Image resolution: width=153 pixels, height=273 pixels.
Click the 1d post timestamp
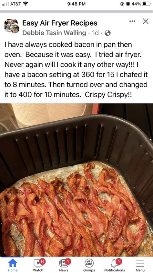coord(96,33)
